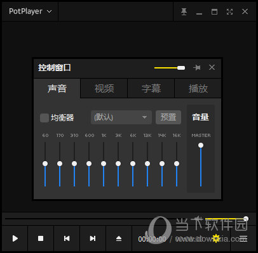The image size is (258, 253).
Task: Enable the 均衡器 checkbox
Action: coord(44,118)
